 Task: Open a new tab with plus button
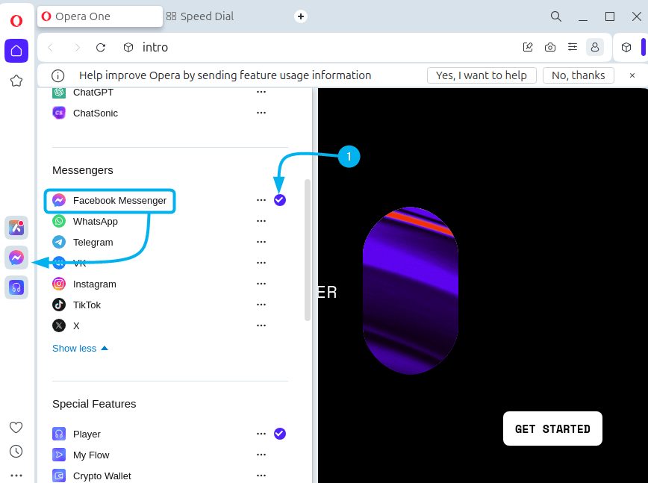point(301,16)
